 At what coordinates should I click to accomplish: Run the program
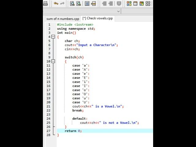[135, 3]
